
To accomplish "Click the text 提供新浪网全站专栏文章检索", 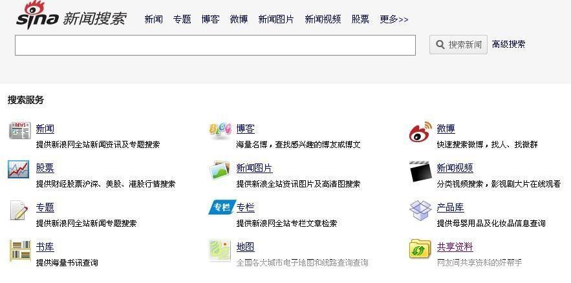I will click(x=287, y=224).
